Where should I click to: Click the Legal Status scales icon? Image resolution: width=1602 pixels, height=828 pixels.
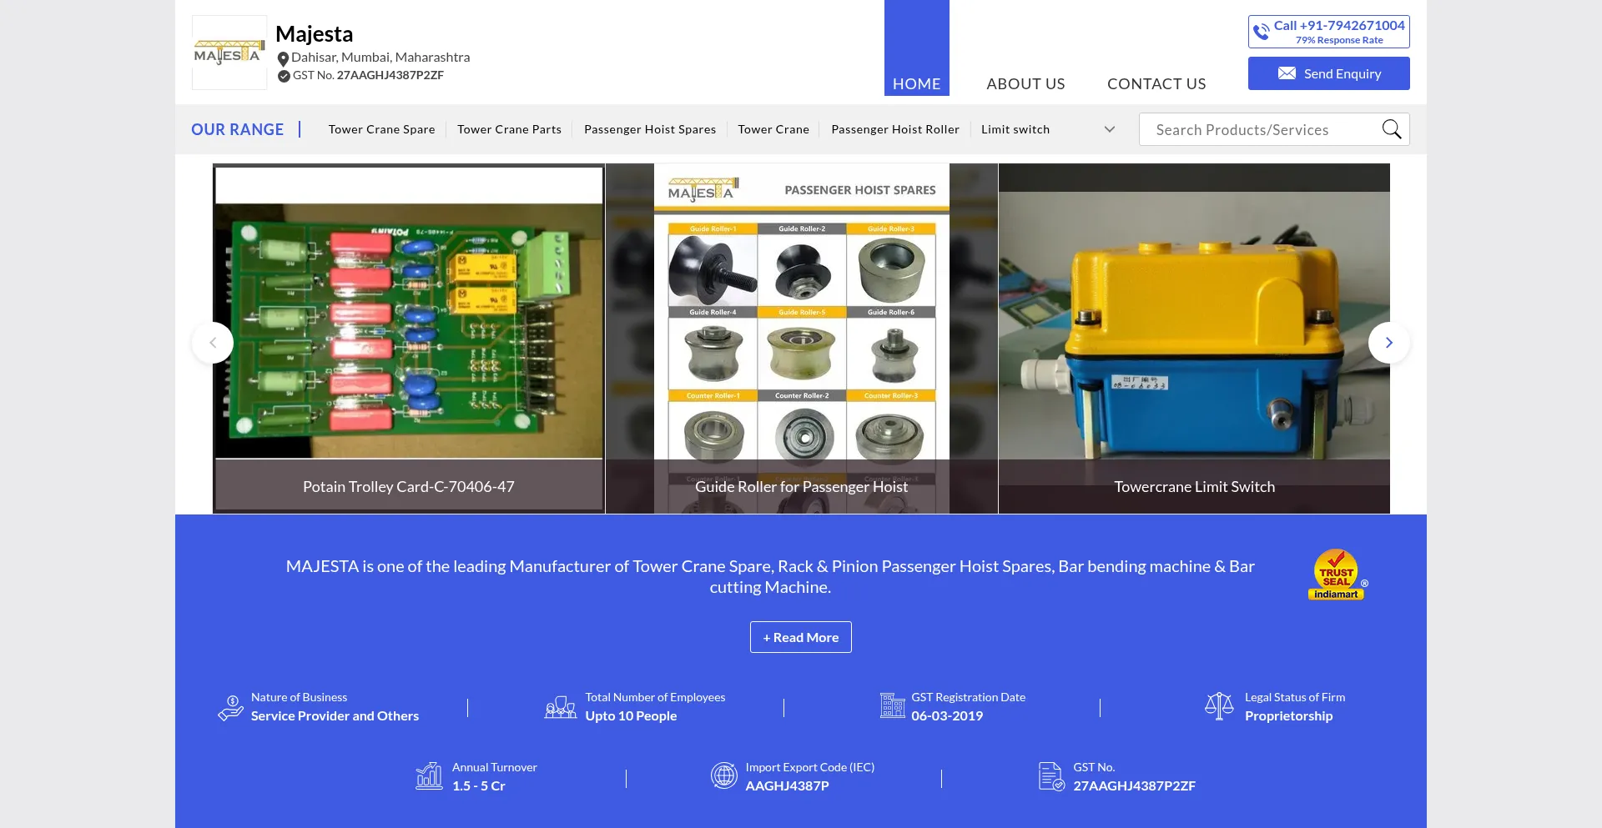pyautogui.click(x=1219, y=706)
